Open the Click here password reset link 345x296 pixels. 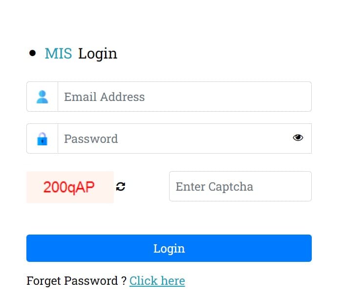(157, 280)
